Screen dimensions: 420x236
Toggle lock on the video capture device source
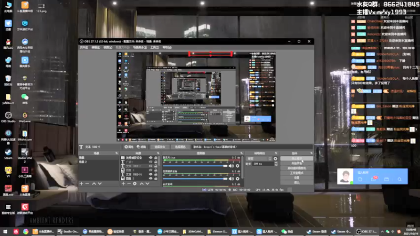155,158
